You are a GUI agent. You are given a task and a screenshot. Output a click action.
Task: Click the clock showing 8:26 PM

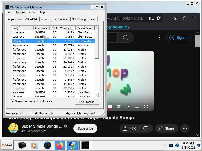pos(188,145)
